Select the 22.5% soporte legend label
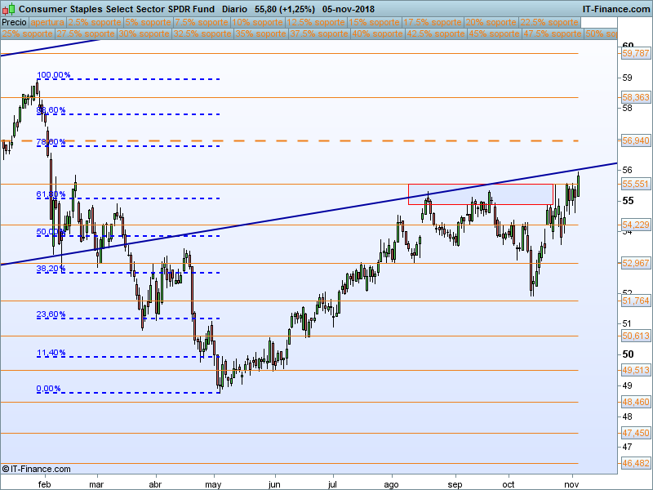653x490 pixels. tap(549, 23)
